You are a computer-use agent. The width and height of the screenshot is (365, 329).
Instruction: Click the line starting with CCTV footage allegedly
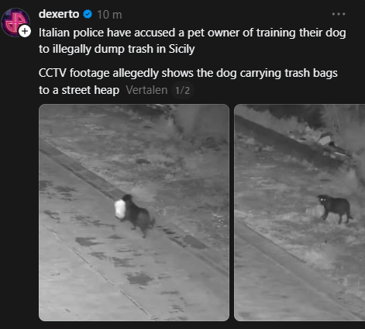pyautogui.click(x=188, y=73)
